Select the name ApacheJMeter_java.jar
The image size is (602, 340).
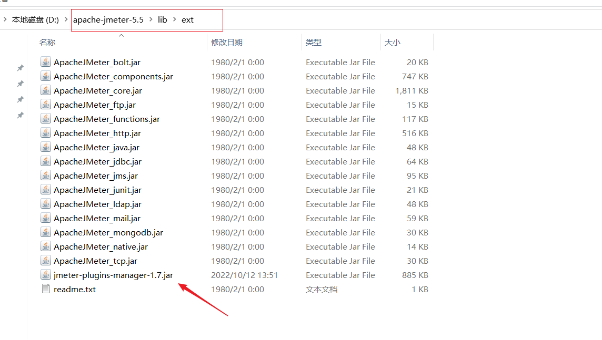coord(96,147)
